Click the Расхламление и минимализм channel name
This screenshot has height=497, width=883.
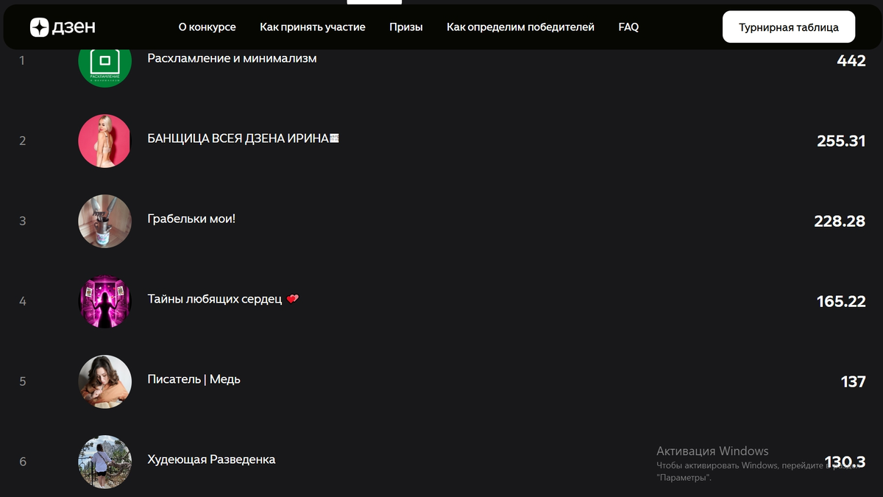232,58
